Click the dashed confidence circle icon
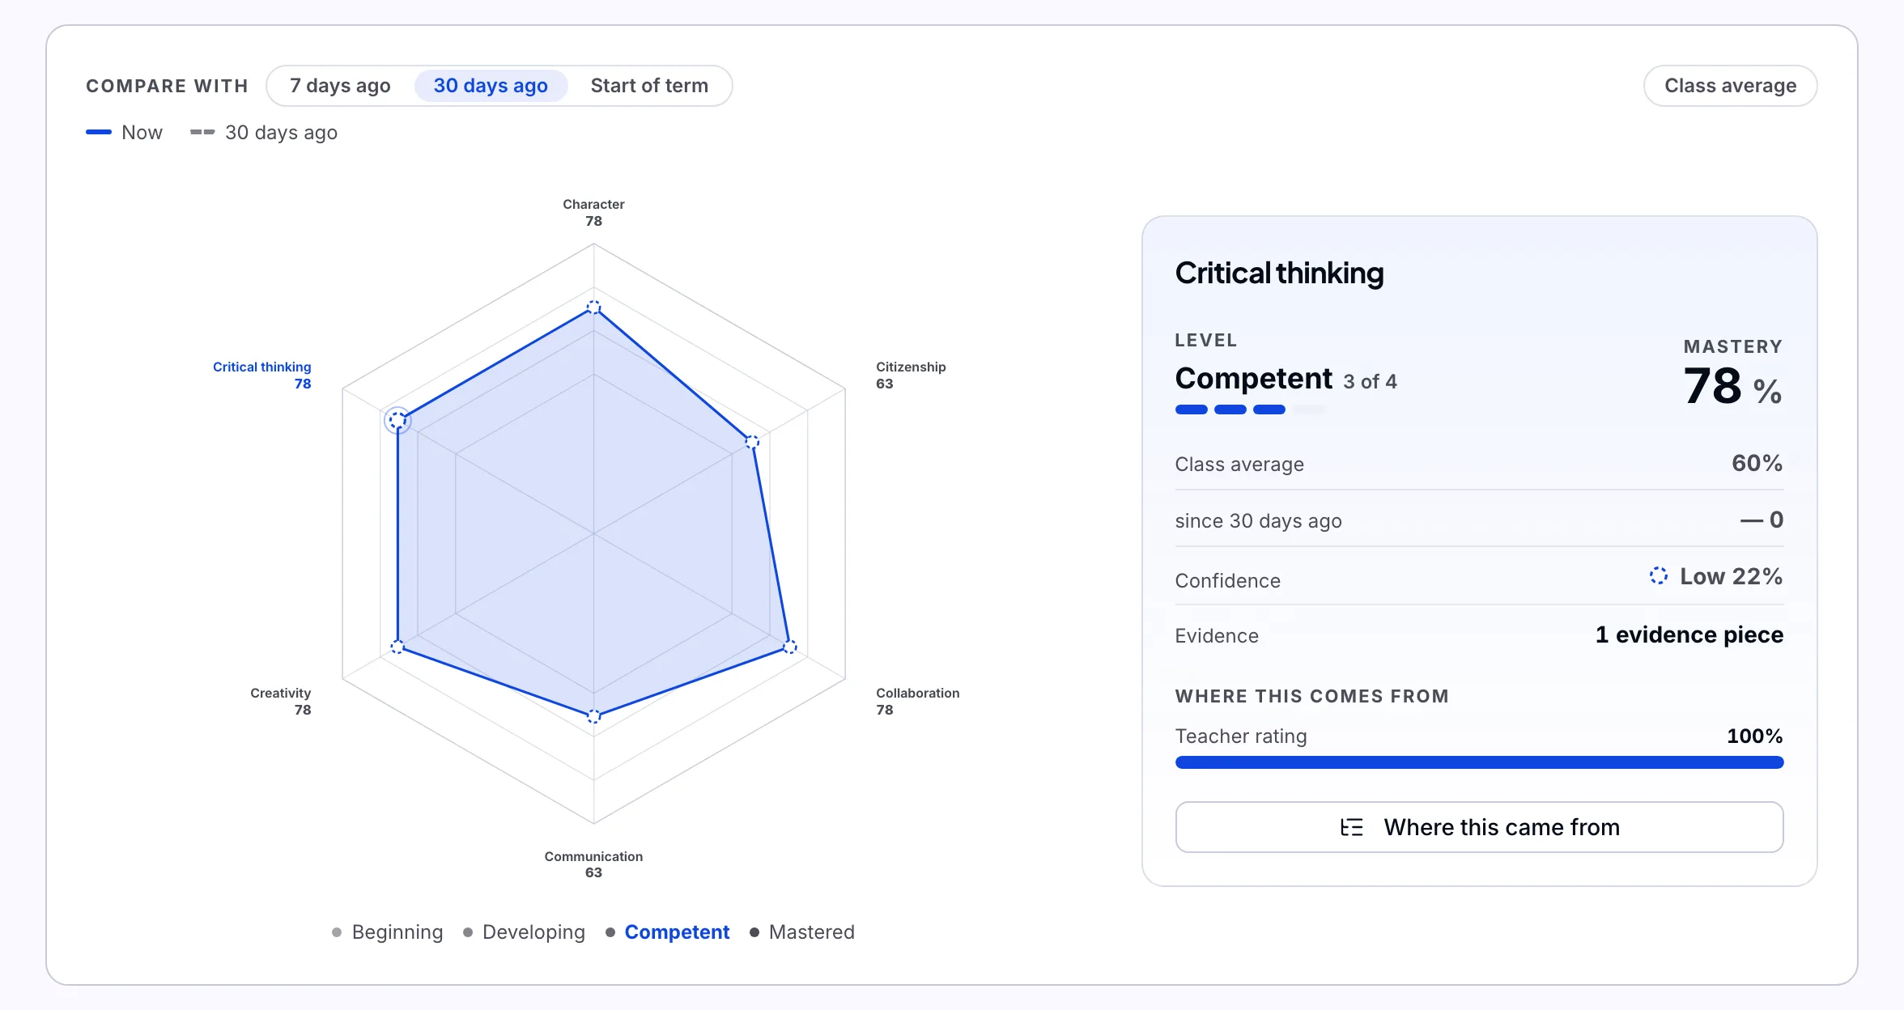 coord(1659,576)
